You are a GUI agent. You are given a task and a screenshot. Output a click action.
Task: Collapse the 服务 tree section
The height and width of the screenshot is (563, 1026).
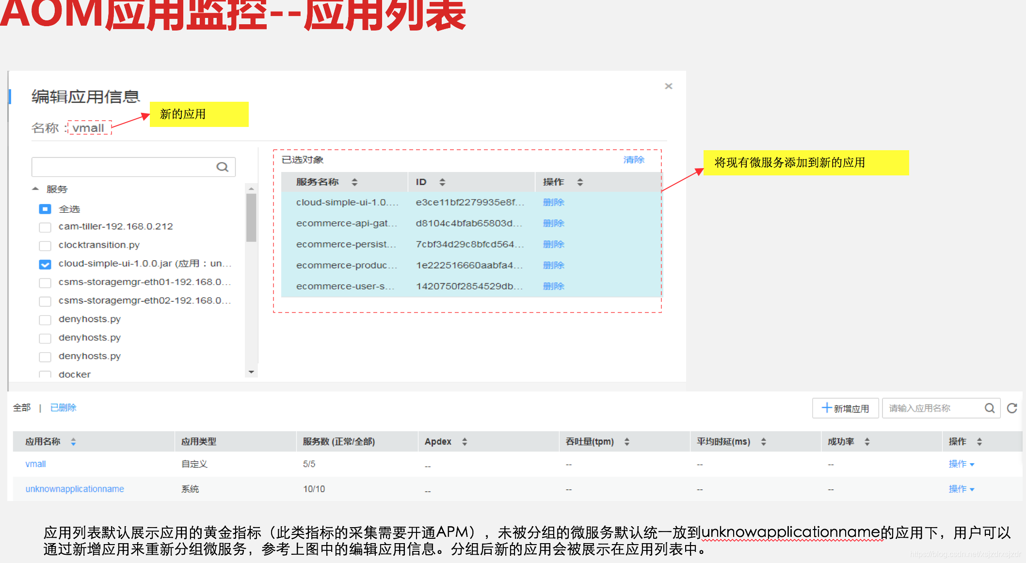coord(35,189)
